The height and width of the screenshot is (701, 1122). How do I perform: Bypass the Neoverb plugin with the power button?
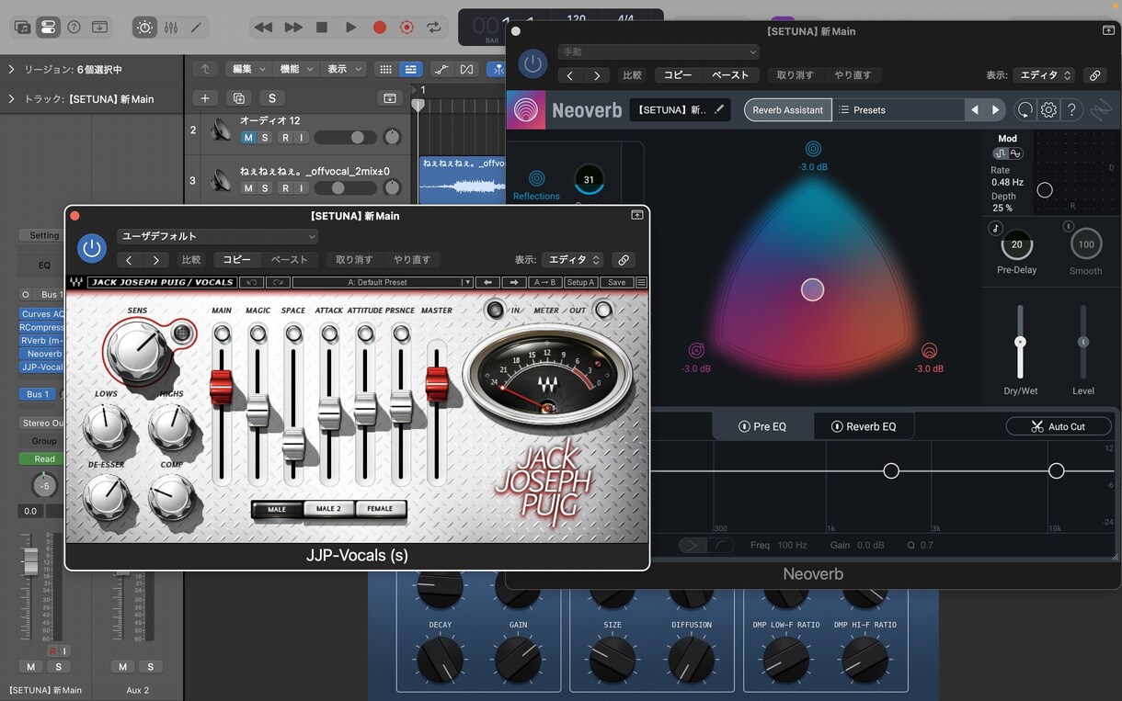coord(532,63)
